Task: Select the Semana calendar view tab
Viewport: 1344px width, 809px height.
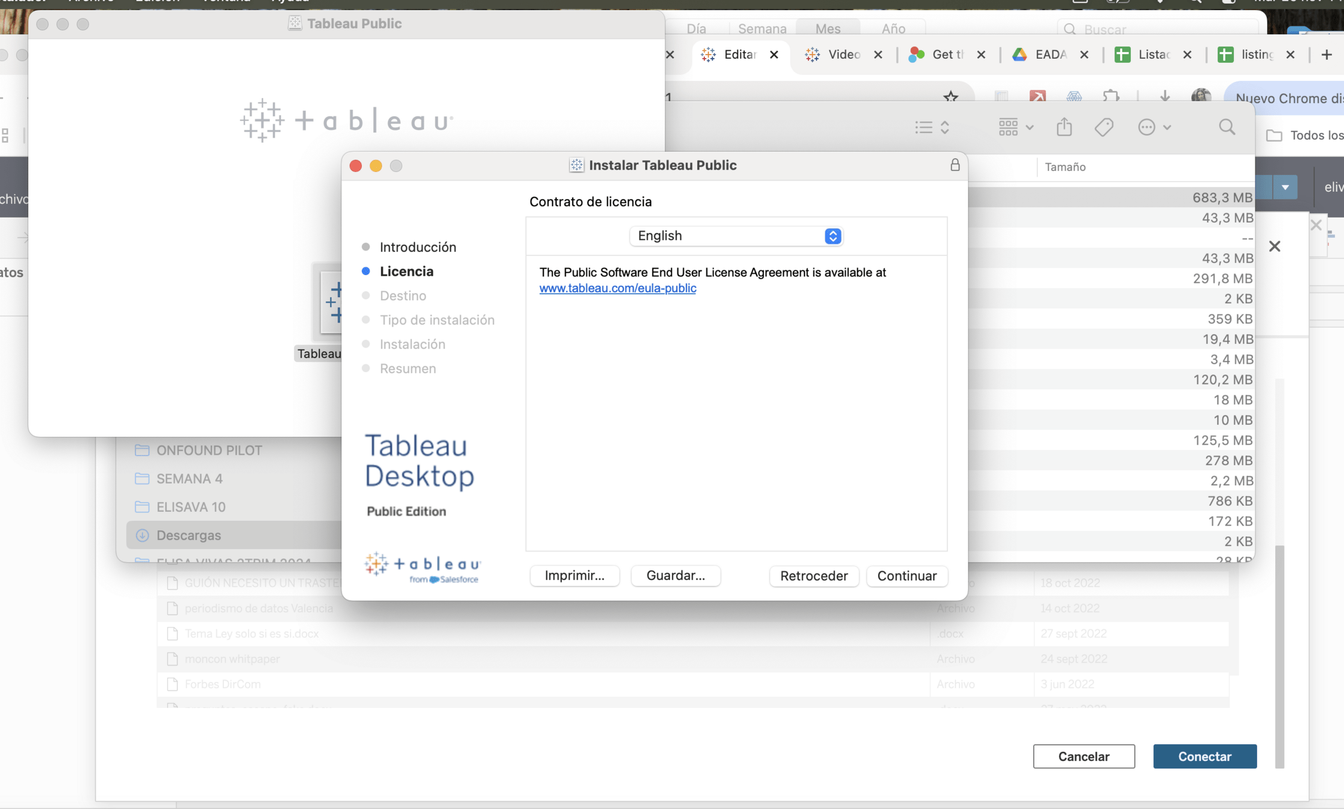Action: [x=762, y=29]
